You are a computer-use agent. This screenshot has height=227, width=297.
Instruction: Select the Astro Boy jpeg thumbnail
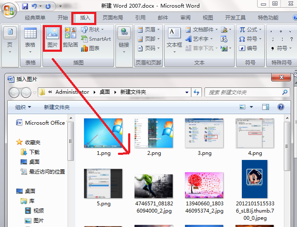255,179
